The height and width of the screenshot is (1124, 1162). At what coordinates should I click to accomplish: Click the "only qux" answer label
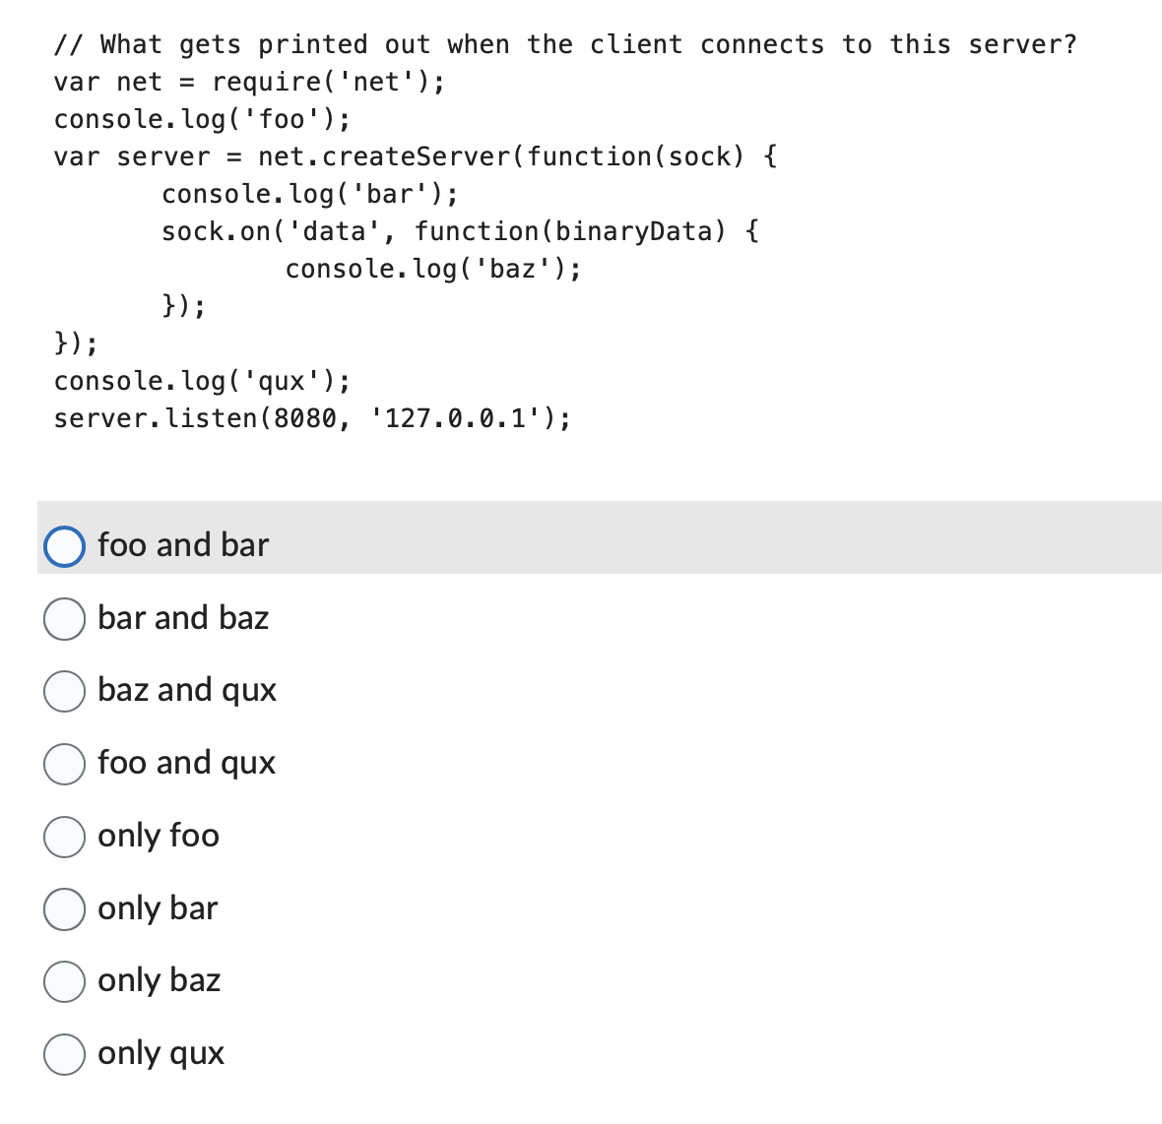[161, 1053]
